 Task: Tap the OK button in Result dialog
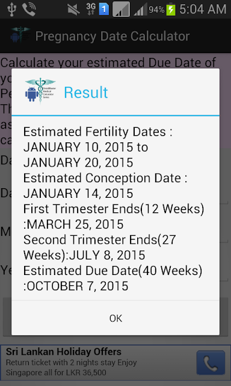[x=115, y=318]
